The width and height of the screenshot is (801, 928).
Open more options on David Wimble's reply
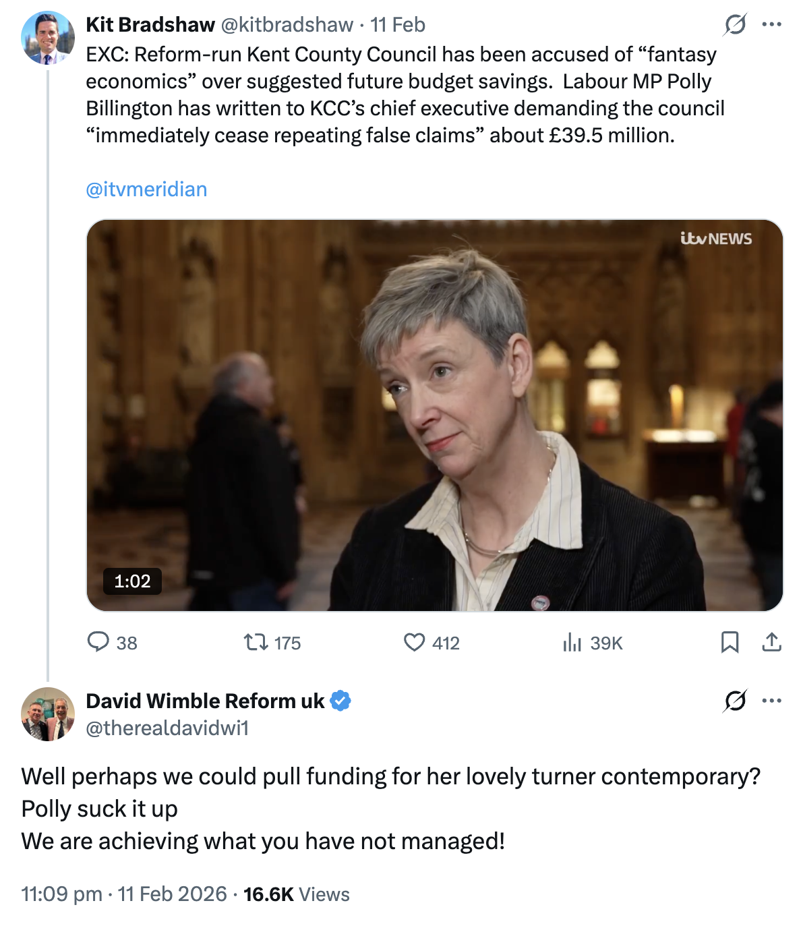[x=771, y=701]
